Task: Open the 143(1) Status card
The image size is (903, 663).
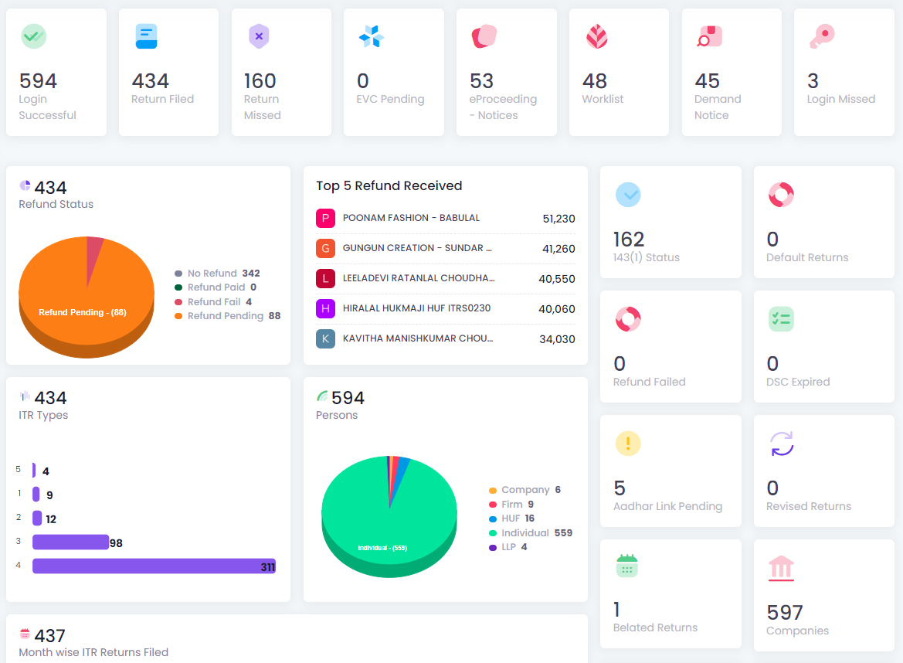Action: point(670,223)
